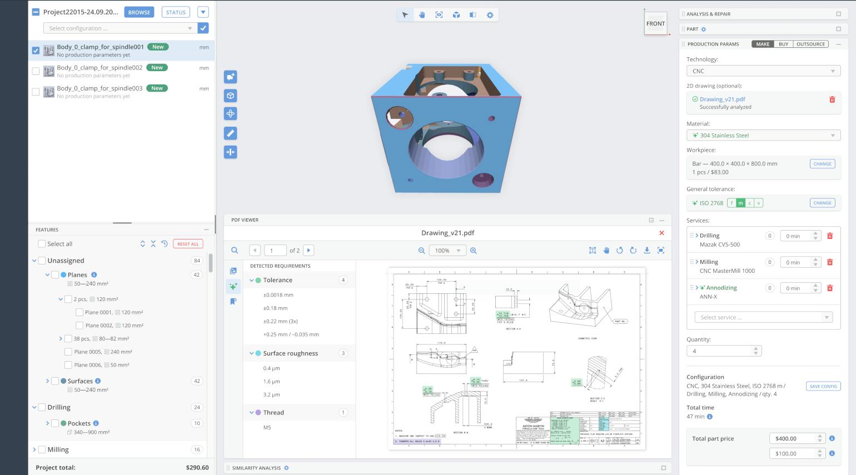Click CHANGE next to General tolerance
Viewport: 856px width, 475px height.
pyautogui.click(x=822, y=203)
